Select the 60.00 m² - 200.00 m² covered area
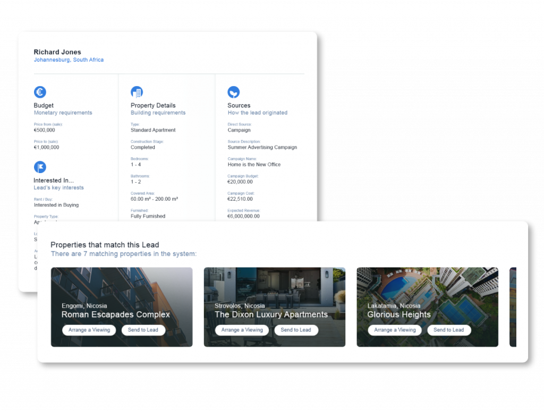This screenshot has height=411, width=544. pyautogui.click(x=154, y=199)
